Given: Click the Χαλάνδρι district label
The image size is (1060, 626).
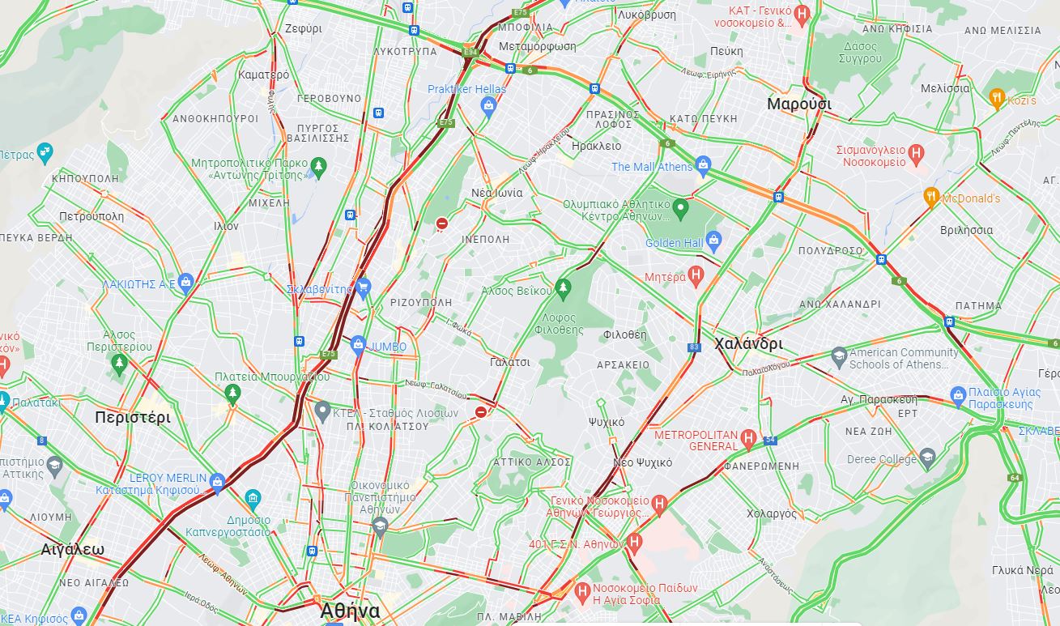Looking at the screenshot, I should 749,343.
